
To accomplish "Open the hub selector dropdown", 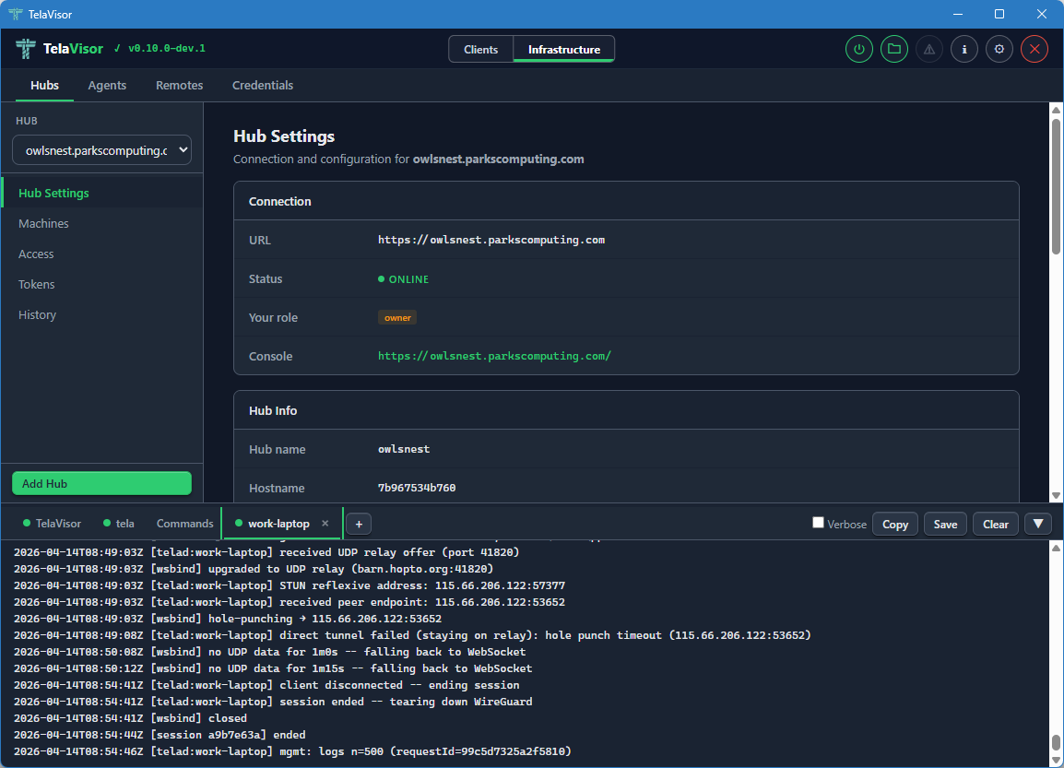I will click(x=101, y=150).
